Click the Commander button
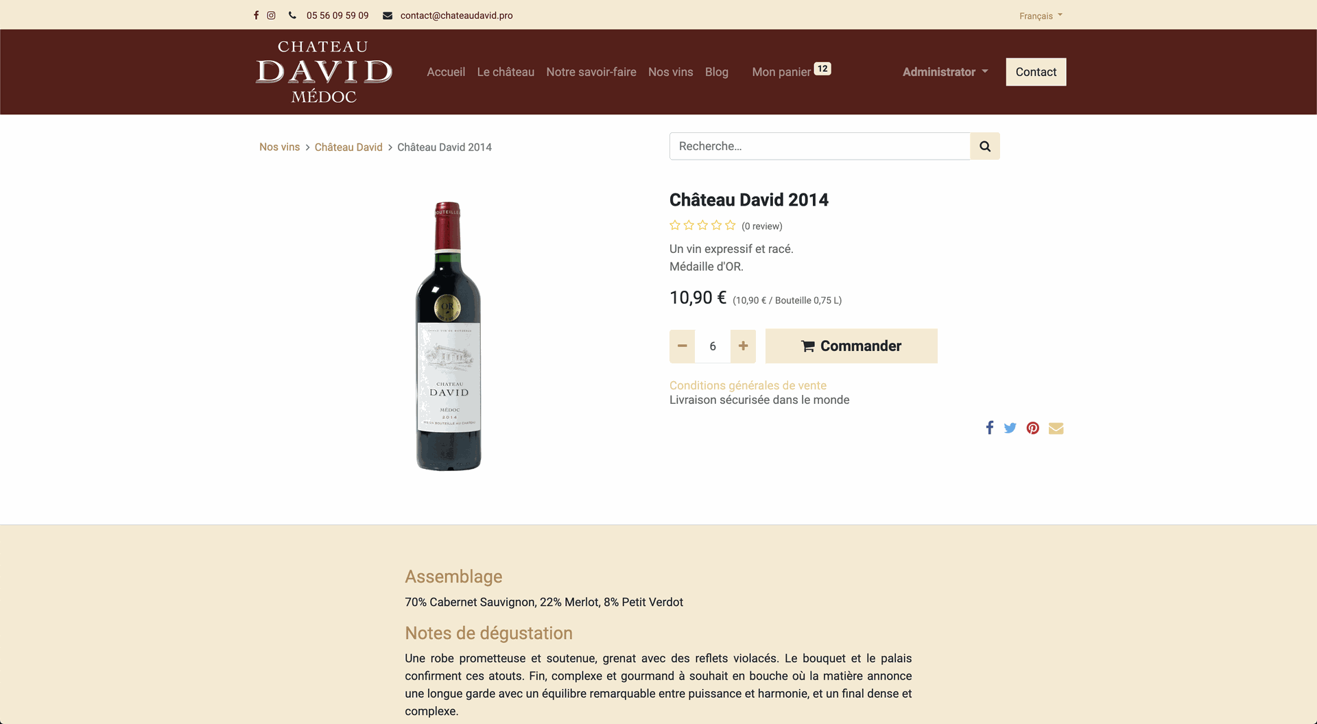 [851, 346]
